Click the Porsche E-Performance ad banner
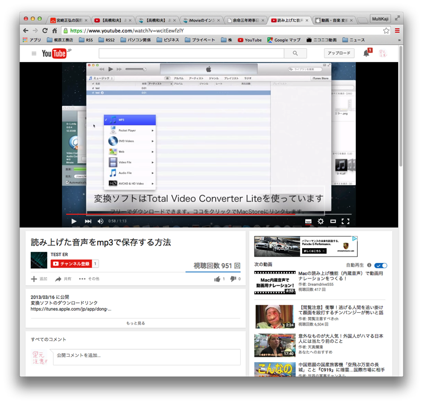Screen dimensions: 423x404 (x=306, y=246)
